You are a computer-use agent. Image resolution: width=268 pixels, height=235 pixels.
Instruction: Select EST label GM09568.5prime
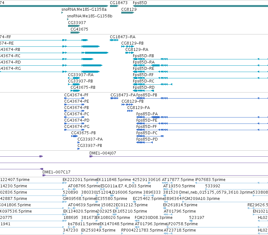point(79,199)
